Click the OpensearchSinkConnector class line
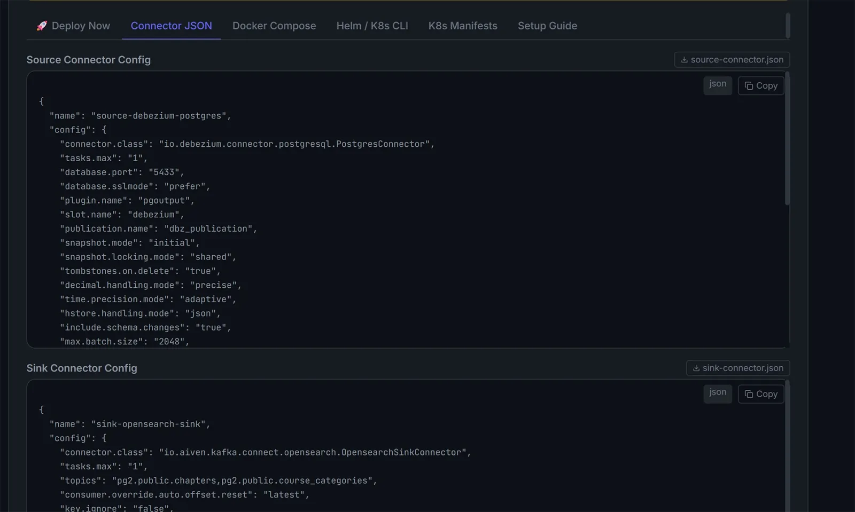 click(266, 452)
